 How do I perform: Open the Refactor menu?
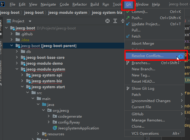[x=80, y=4]
